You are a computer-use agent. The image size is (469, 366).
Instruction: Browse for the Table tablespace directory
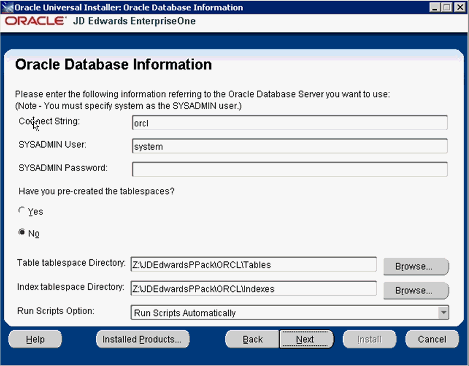pyautogui.click(x=415, y=266)
